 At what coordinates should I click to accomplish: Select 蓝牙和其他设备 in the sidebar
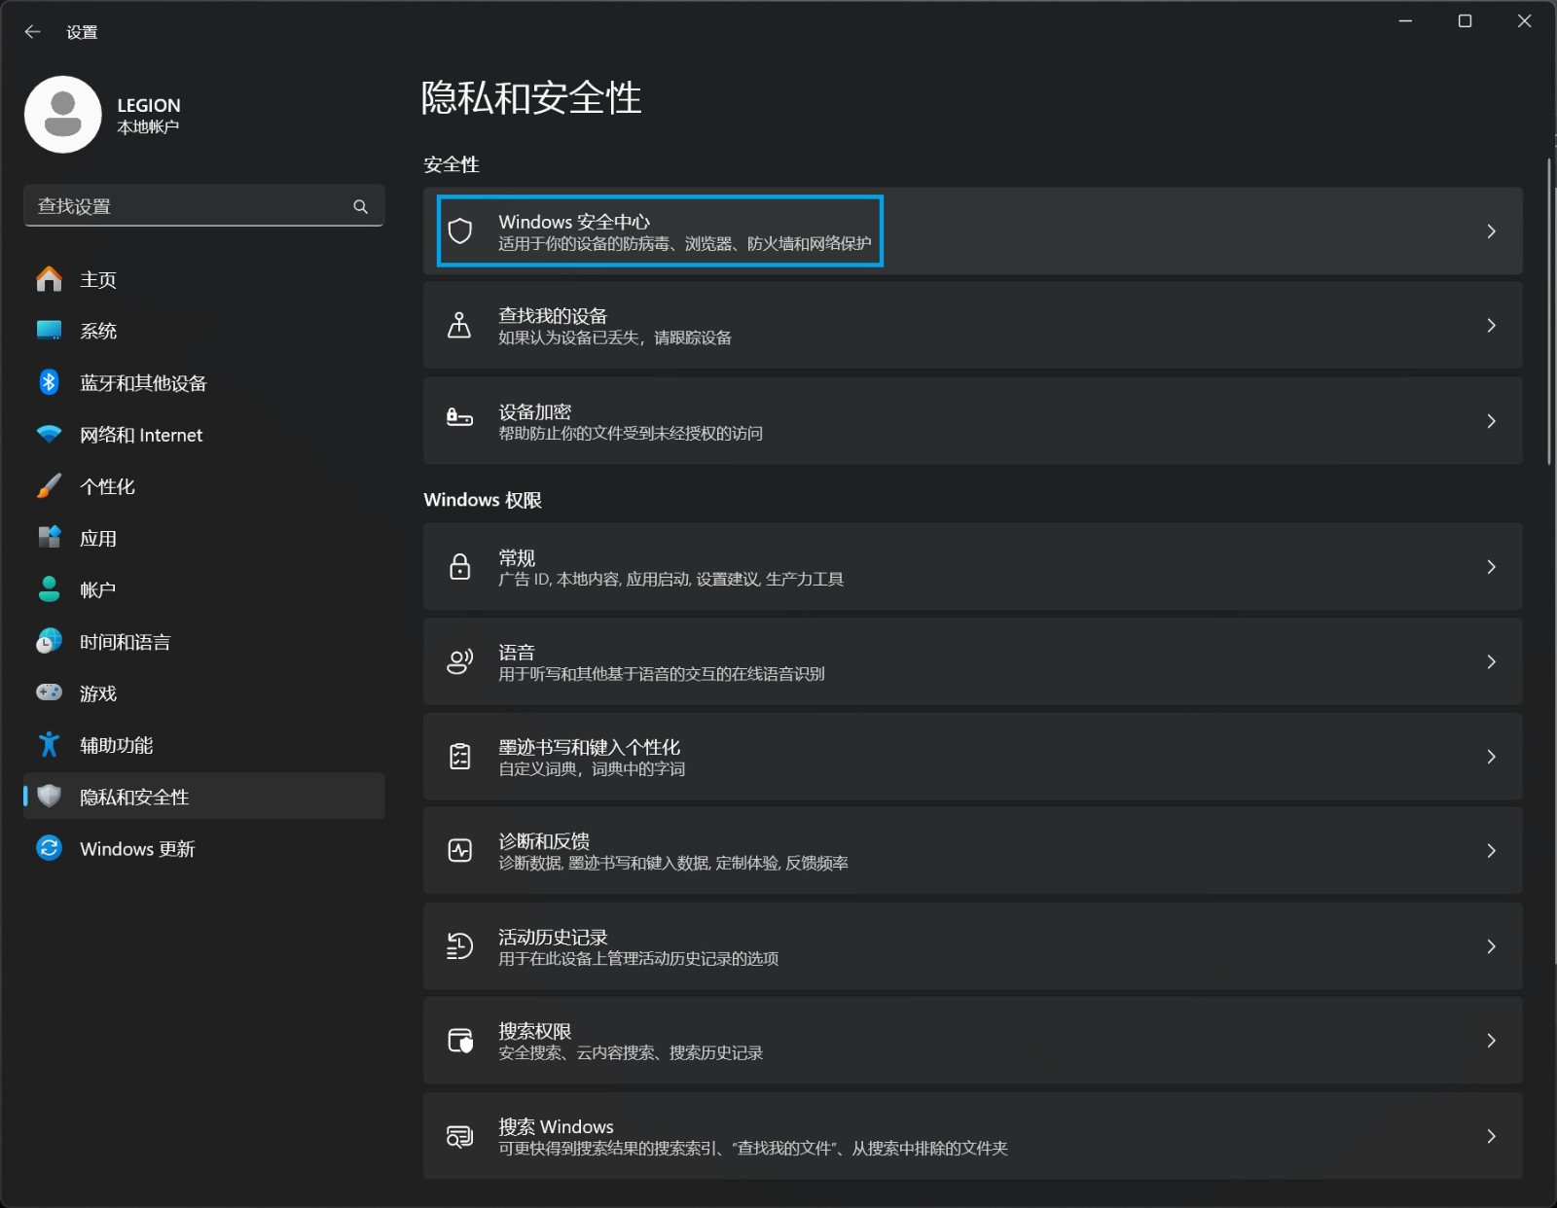coord(204,382)
